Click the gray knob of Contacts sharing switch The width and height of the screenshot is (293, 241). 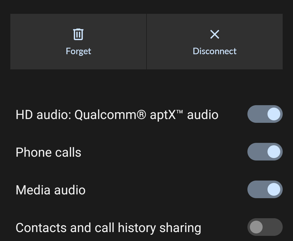pyautogui.click(x=256, y=227)
